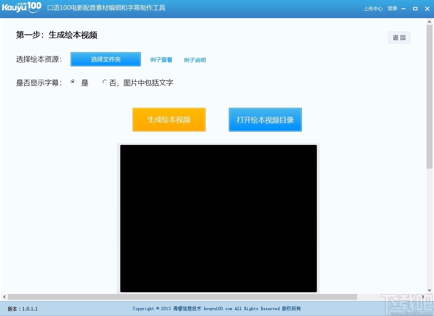Select the 否，图片中包括文字 option
The image size is (434, 316).
click(105, 82)
